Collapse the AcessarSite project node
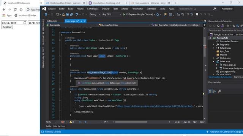Viewport: 243px width, 136px height. pyautogui.click(x=210, y=38)
